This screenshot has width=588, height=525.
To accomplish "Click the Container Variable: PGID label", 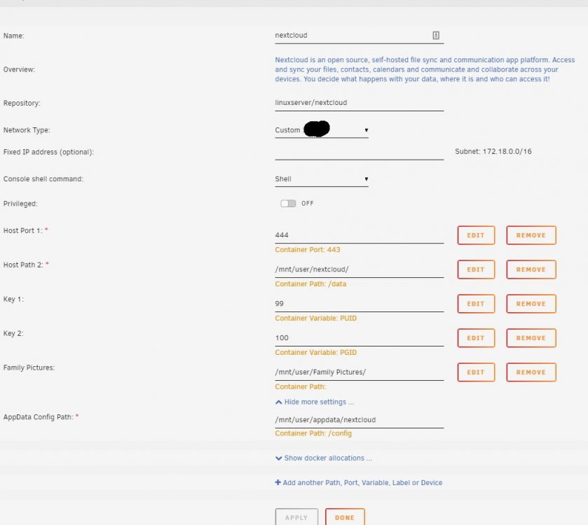I will (x=316, y=353).
